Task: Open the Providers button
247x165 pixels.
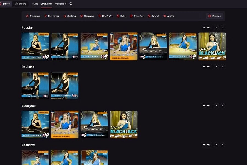Action: (215, 16)
